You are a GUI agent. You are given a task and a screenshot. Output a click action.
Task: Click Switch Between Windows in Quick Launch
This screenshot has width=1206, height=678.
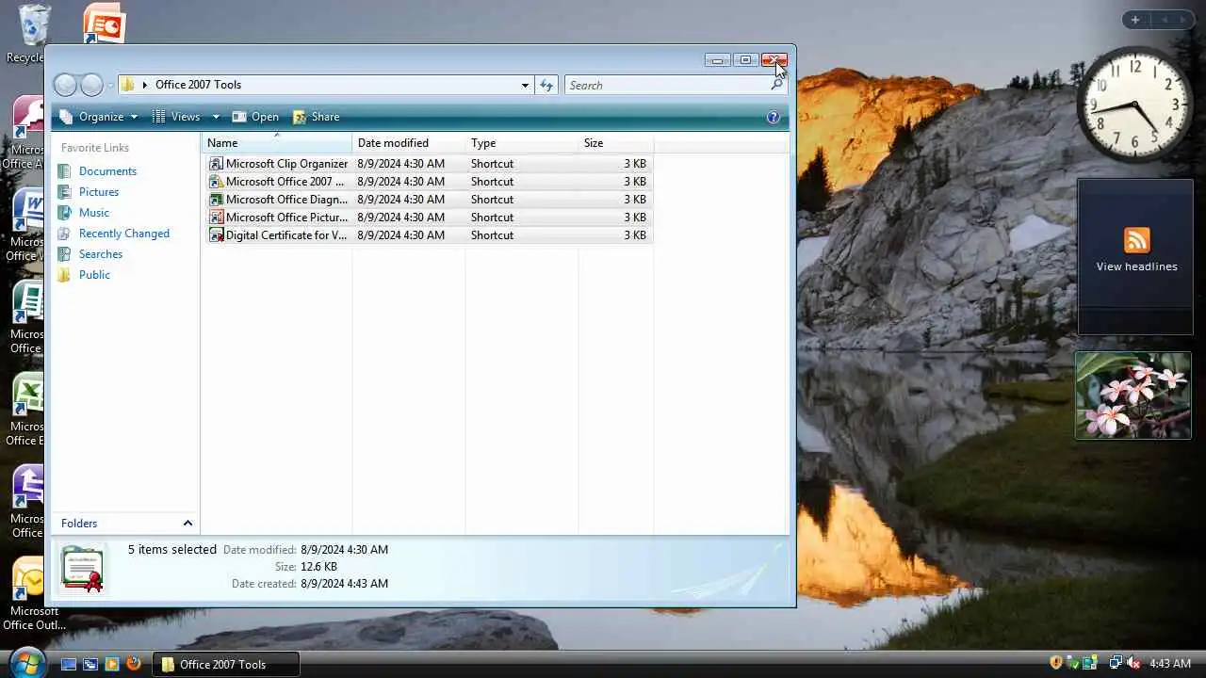pyautogui.click(x=90, y=664)
